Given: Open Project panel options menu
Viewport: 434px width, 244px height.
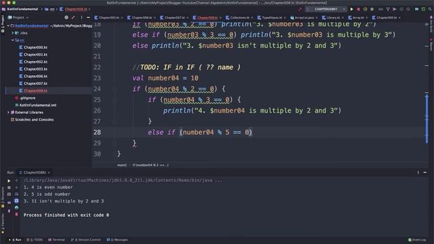Looking at the screenshot, I should point(81,18).
